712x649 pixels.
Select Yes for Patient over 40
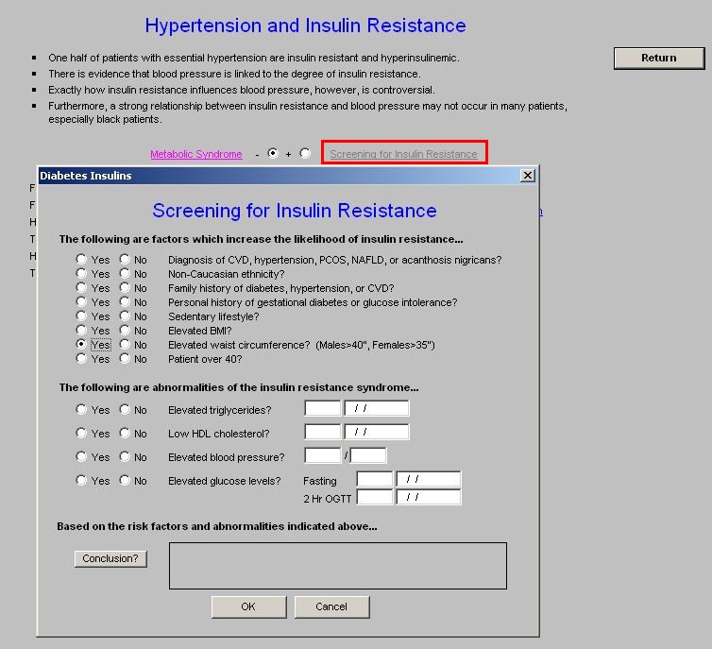[x=81, y=358]
